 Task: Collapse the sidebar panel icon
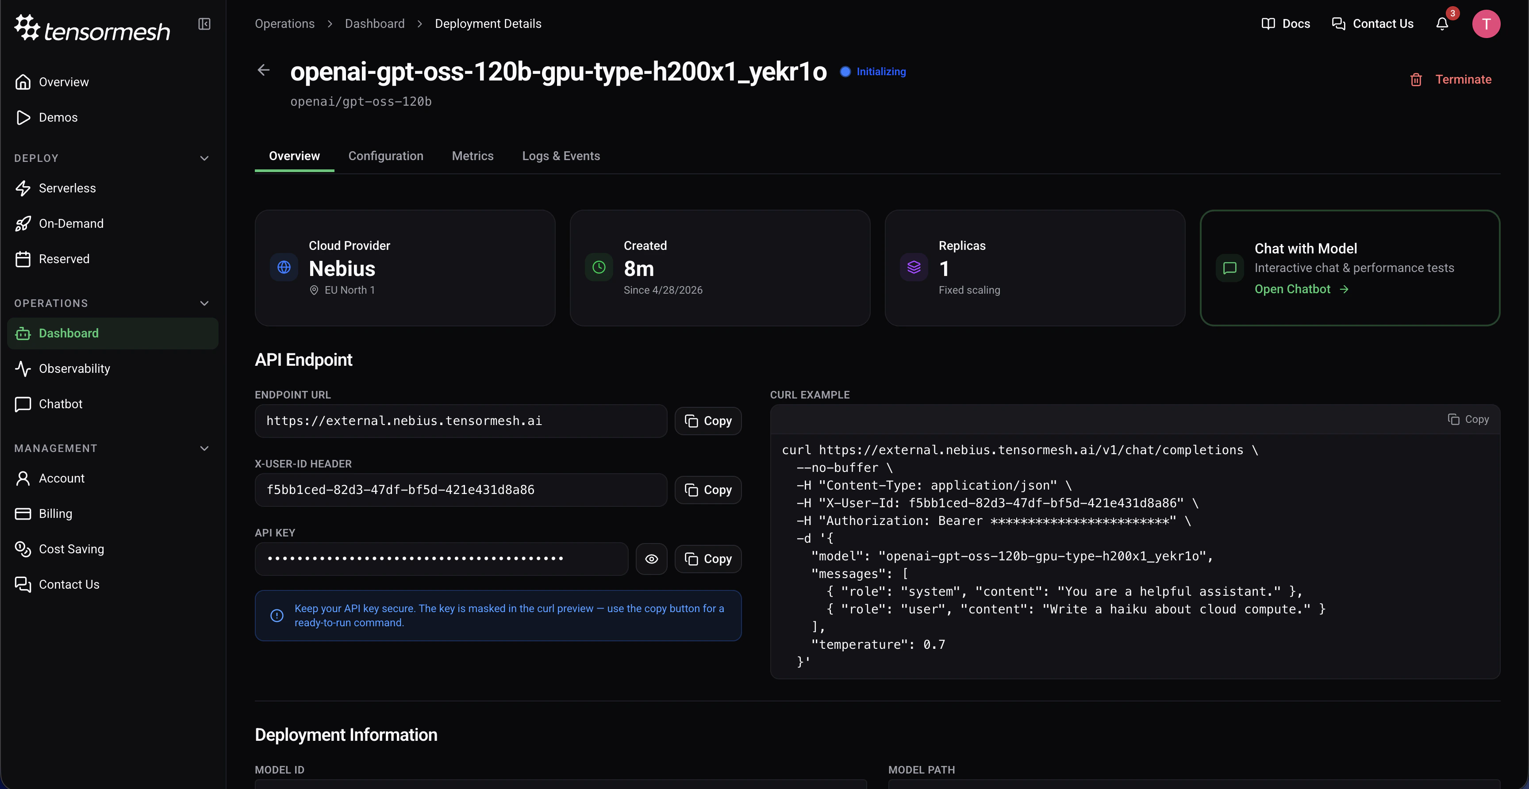click(x=204, y=24)
